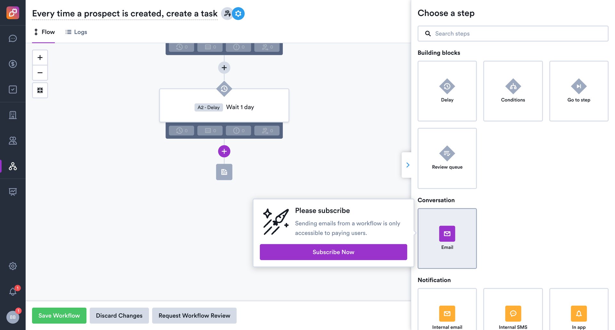
Task: Select the Conditions building block
Action: pyautogui.click(x=513, y=91)
